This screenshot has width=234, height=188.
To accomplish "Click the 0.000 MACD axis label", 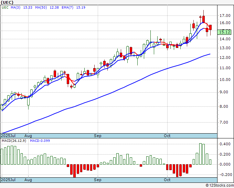I will click(x=225, y=164).
